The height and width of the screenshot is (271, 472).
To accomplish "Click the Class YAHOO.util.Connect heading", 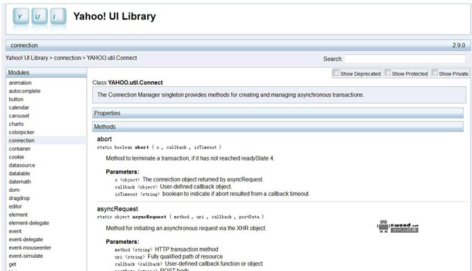I will click(x=128, y=83).
